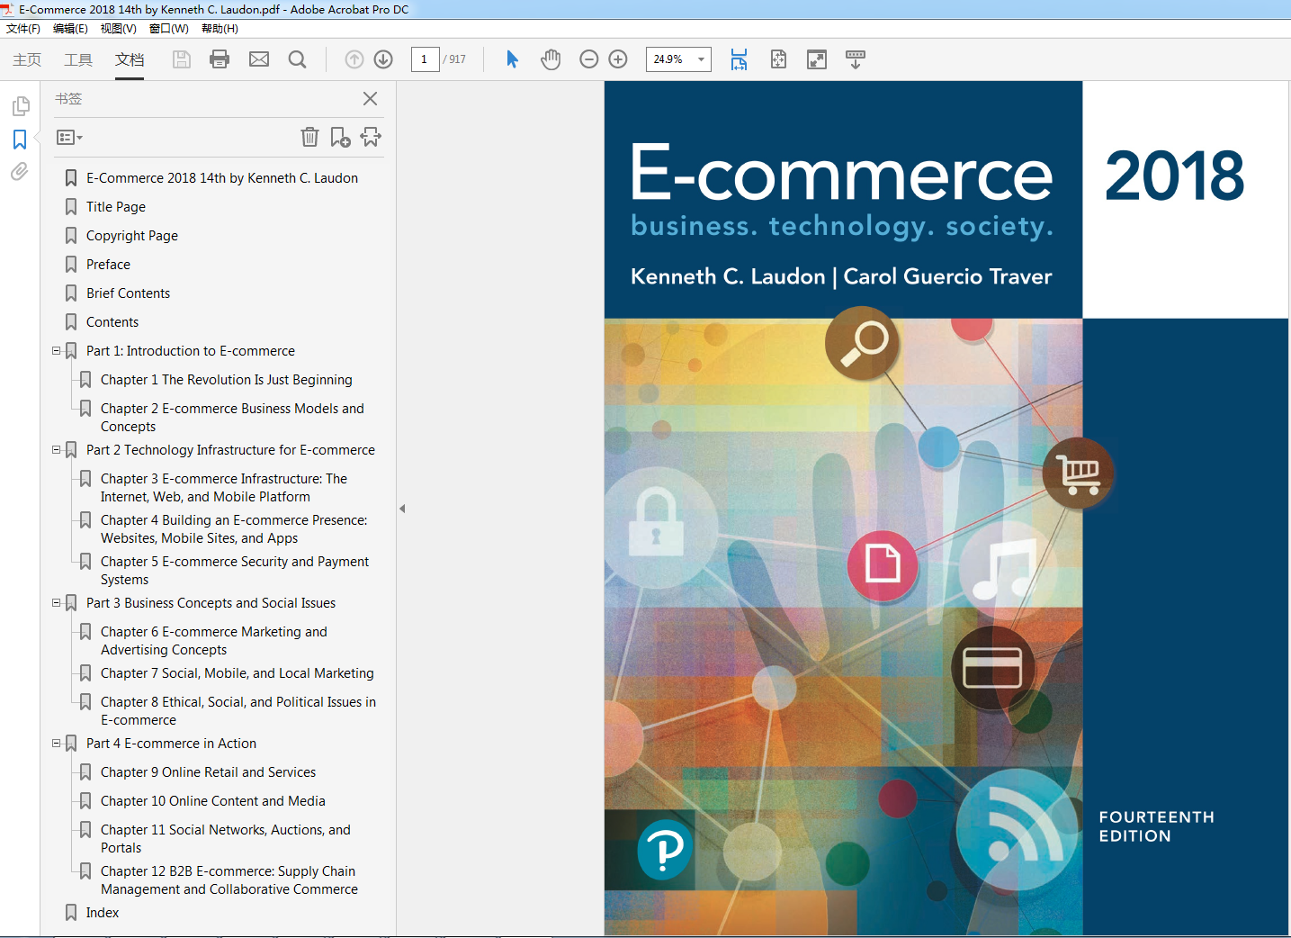
Task: Open Brief Contents bookmark
Action: coord(128,293)
